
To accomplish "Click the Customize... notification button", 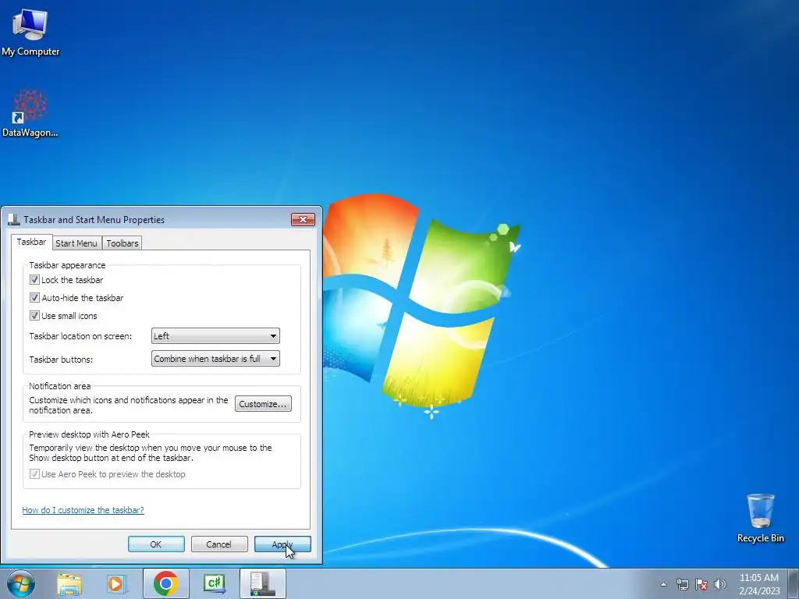I will pos(263,404).
